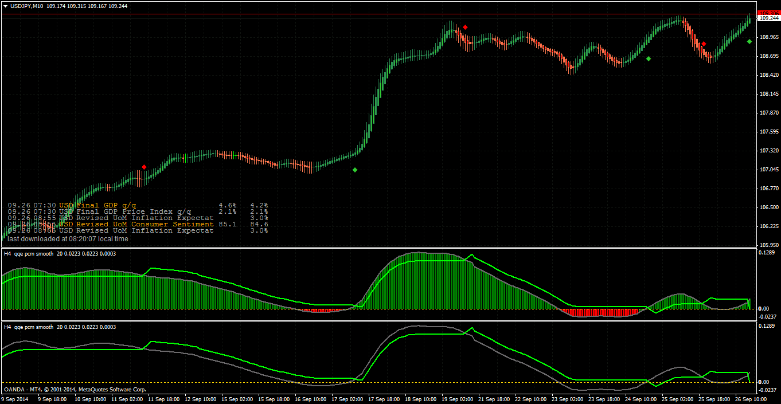
Task: Click price scale value 107.320
Action: click(768, 150)
